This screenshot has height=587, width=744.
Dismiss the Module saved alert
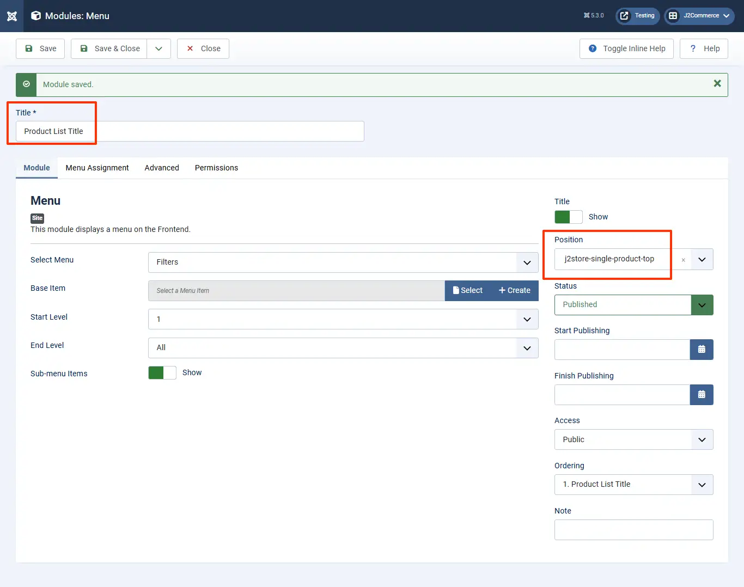click(717, 83)
